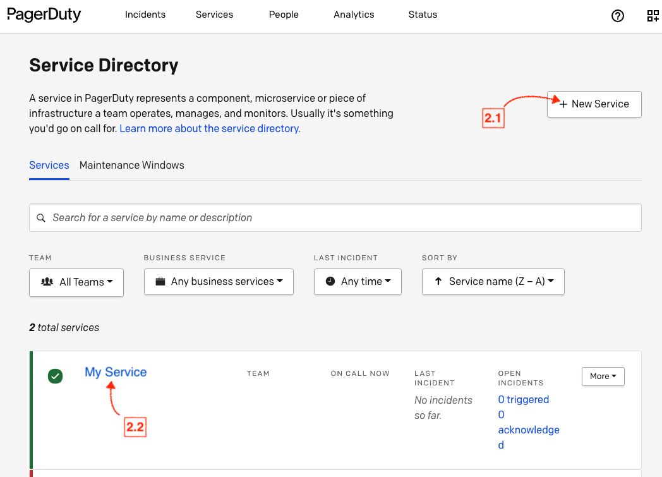Click the OPEN INCIDENTS column label
The image size is (662, 477).
[x=521, y=378]
